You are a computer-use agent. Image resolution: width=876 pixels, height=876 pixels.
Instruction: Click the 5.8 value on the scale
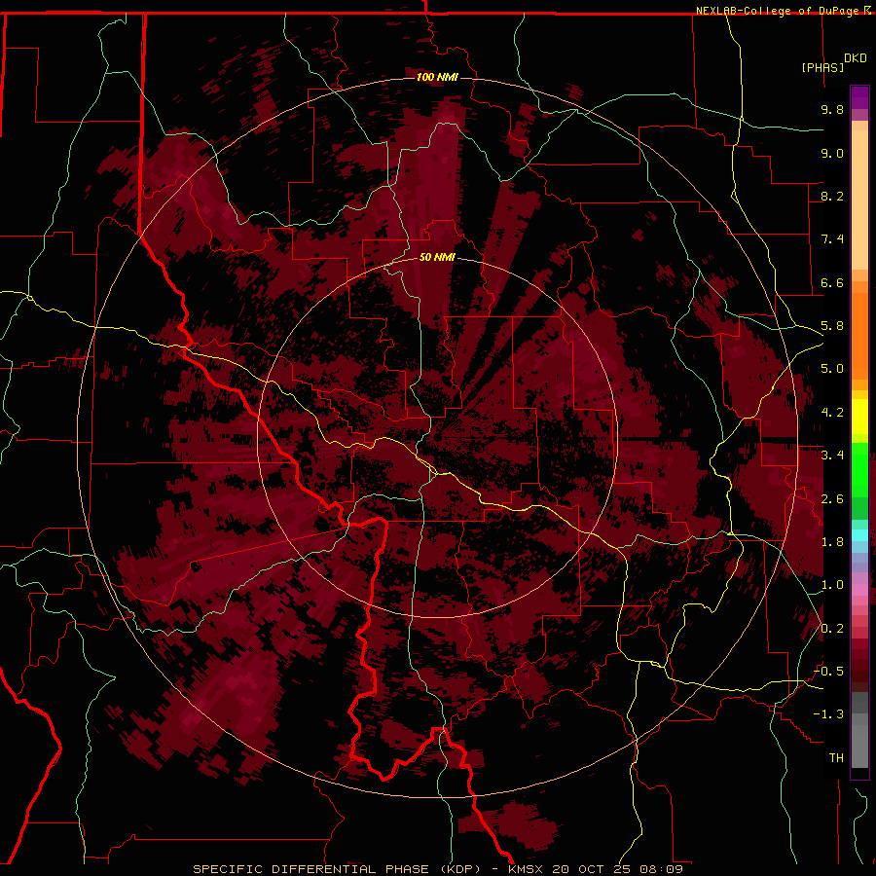point(832,326)
